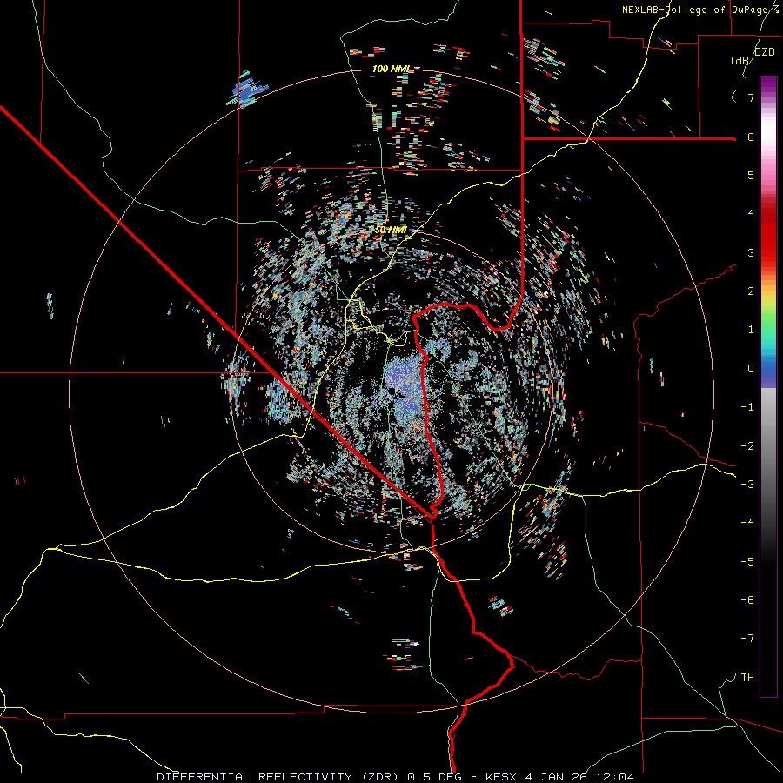Viewport: 783px width, 783px height.
Task: Click the -1 value on color scale
Action: 747,407
